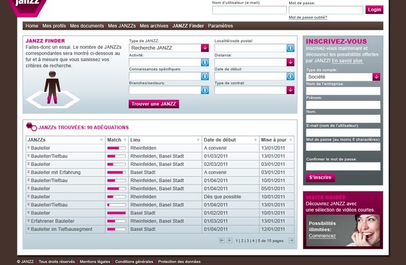The image size is (406, 265).
Task: Click the Branches/secteurs info icon
Action: pos(205,91)
